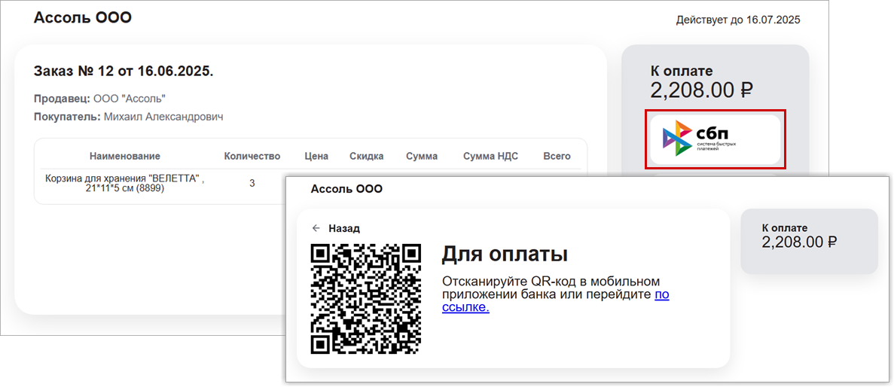This screenshot has width=894, height=387.
Task: Click the seller line 'Продавец: ООО "Ассоль"'
Action: pos(99,99)
